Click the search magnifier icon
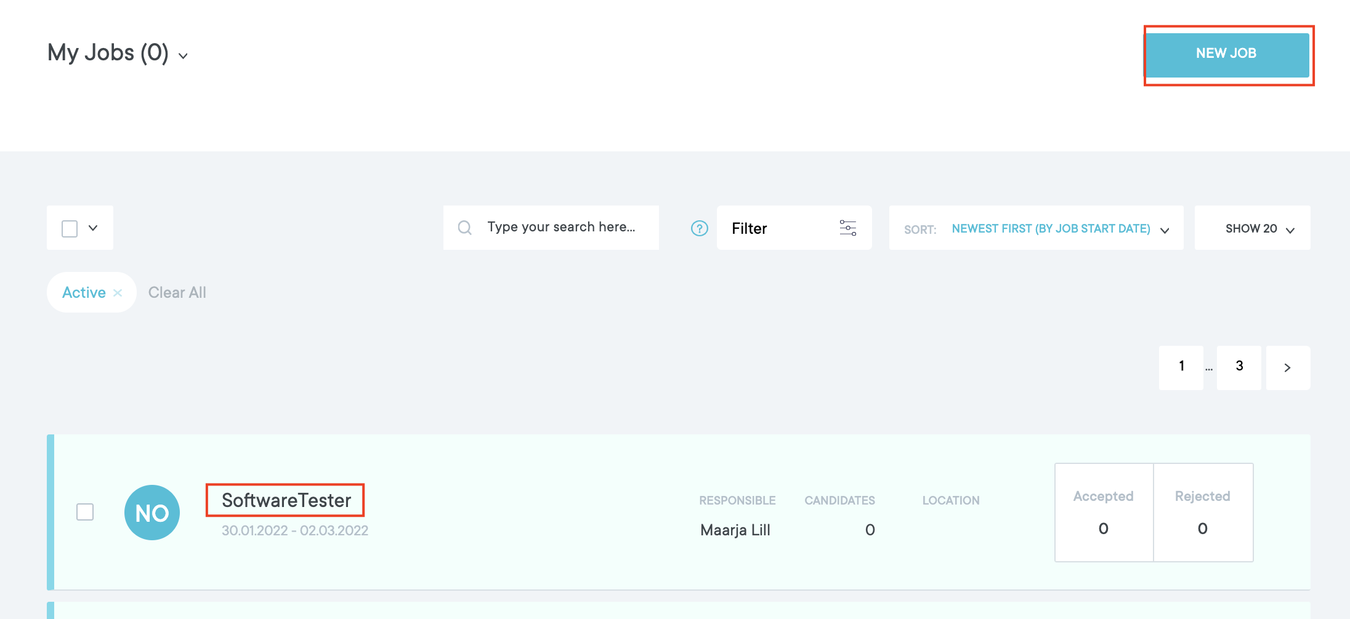This screenshot has width=1350, height=619. point(465,228)
